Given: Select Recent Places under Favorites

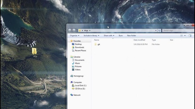Looking at the screenshot, I should pos(80,51).
